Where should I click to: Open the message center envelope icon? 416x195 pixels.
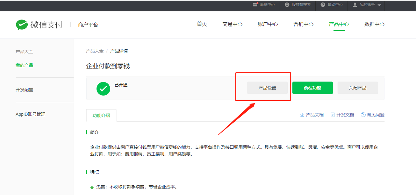click(255, 5)
